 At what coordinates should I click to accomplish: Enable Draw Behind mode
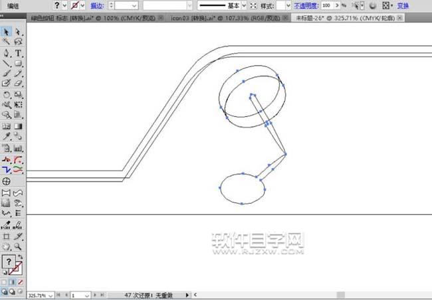12,291
